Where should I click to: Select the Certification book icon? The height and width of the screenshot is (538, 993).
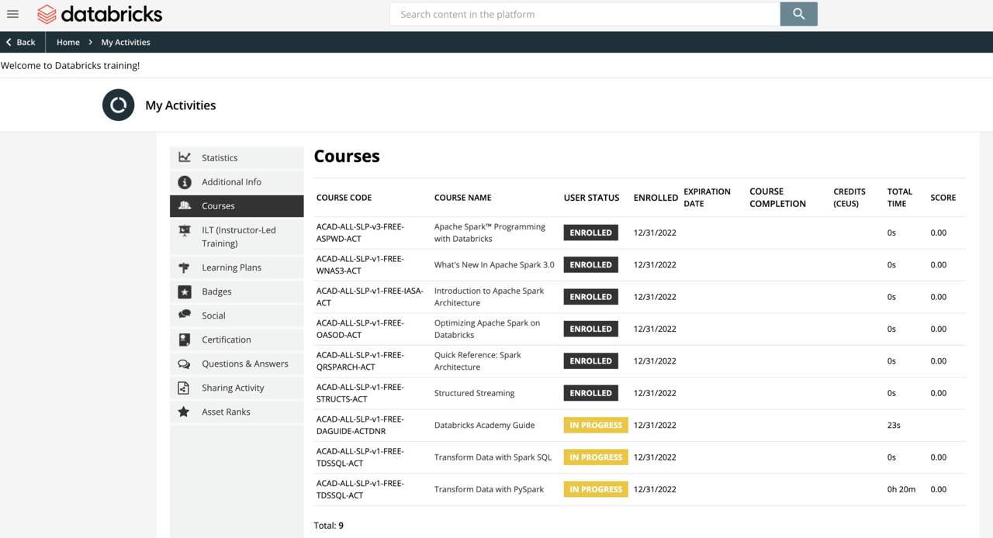pos(185,339)
